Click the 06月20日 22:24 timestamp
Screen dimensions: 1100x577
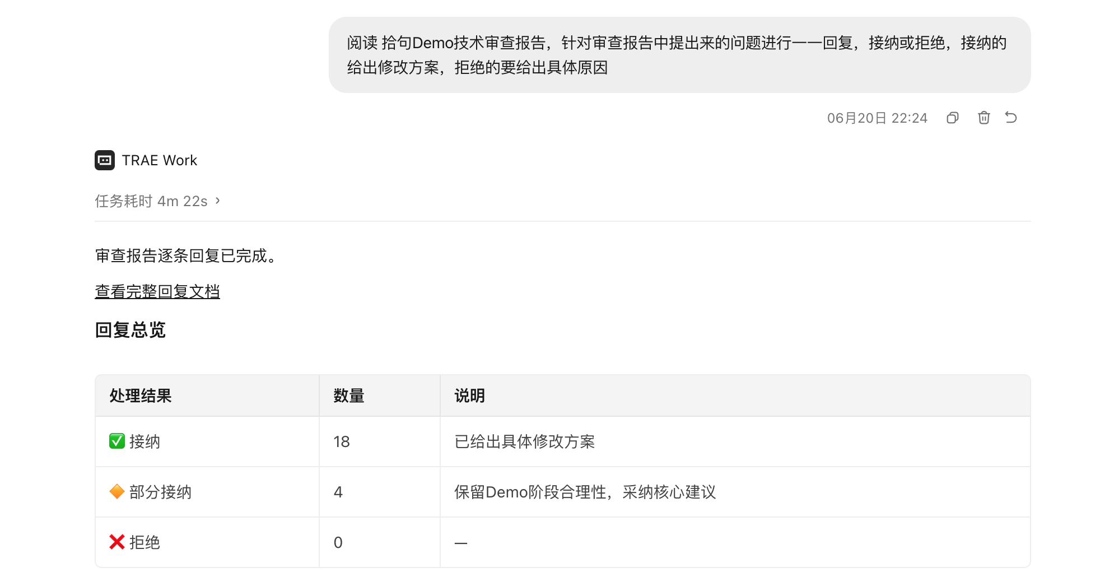877,118
